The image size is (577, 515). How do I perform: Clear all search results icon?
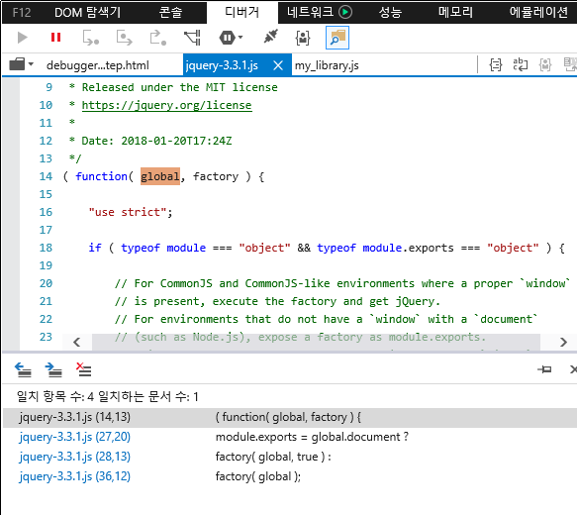[84, 369]
